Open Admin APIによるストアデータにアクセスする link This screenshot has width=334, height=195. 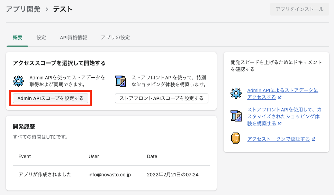click(x=282, y=94)
